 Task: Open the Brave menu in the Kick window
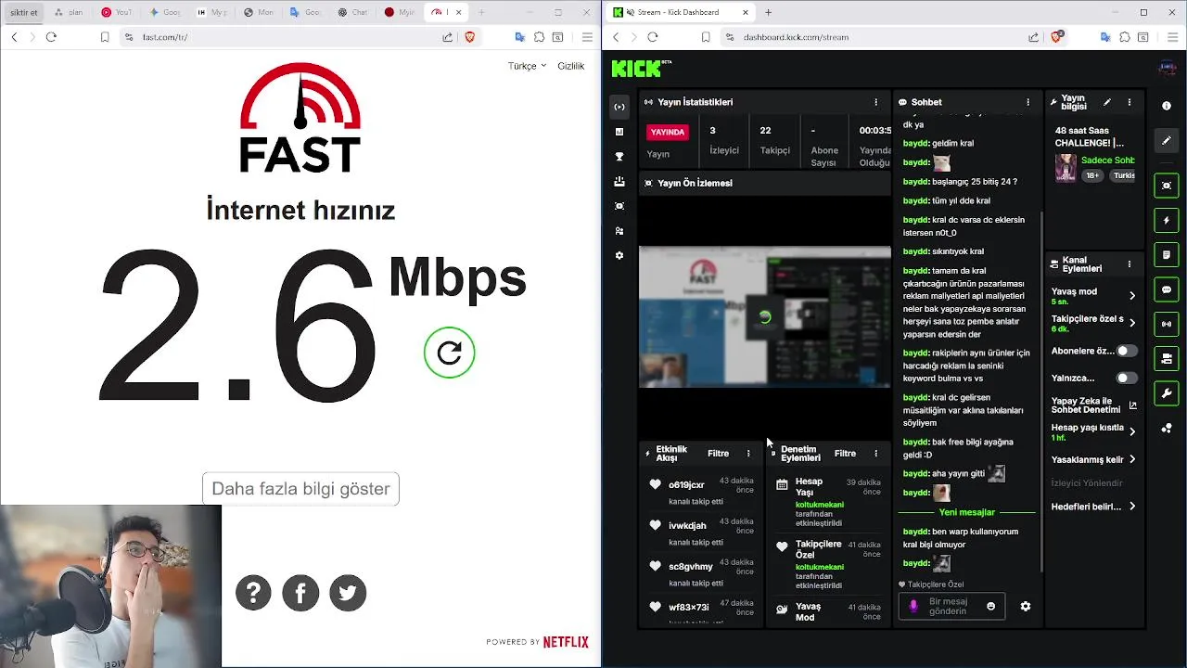[1171, 37]
